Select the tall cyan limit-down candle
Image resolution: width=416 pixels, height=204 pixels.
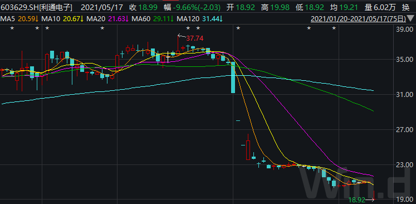233,77
